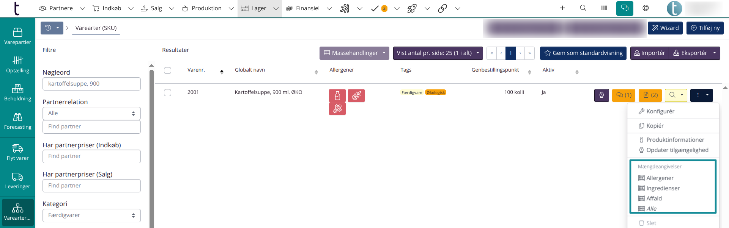Expand the Massehandlinger dropdown
This screenshot has height=228, width=729.
click(354, 53)
